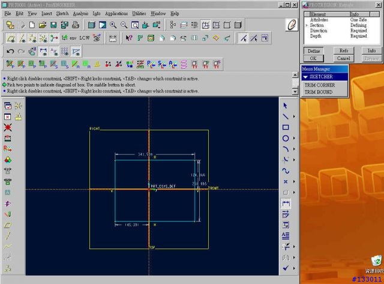384x284 pixels.
Task: Choose TRIM CORNER in Menu Manager
Action: (320, 85)
